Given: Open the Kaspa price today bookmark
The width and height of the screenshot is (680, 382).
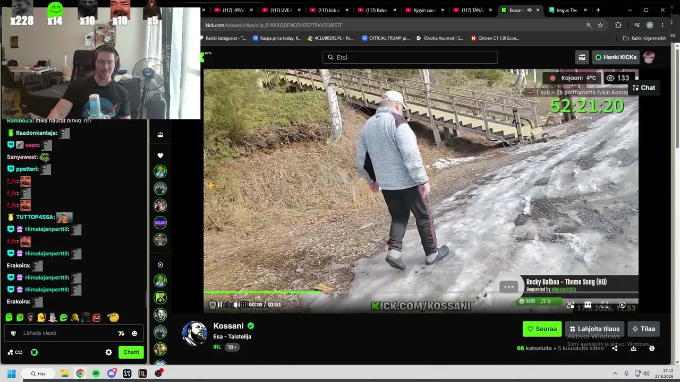Looking at the screenshot, I should [x=277, y=38].
